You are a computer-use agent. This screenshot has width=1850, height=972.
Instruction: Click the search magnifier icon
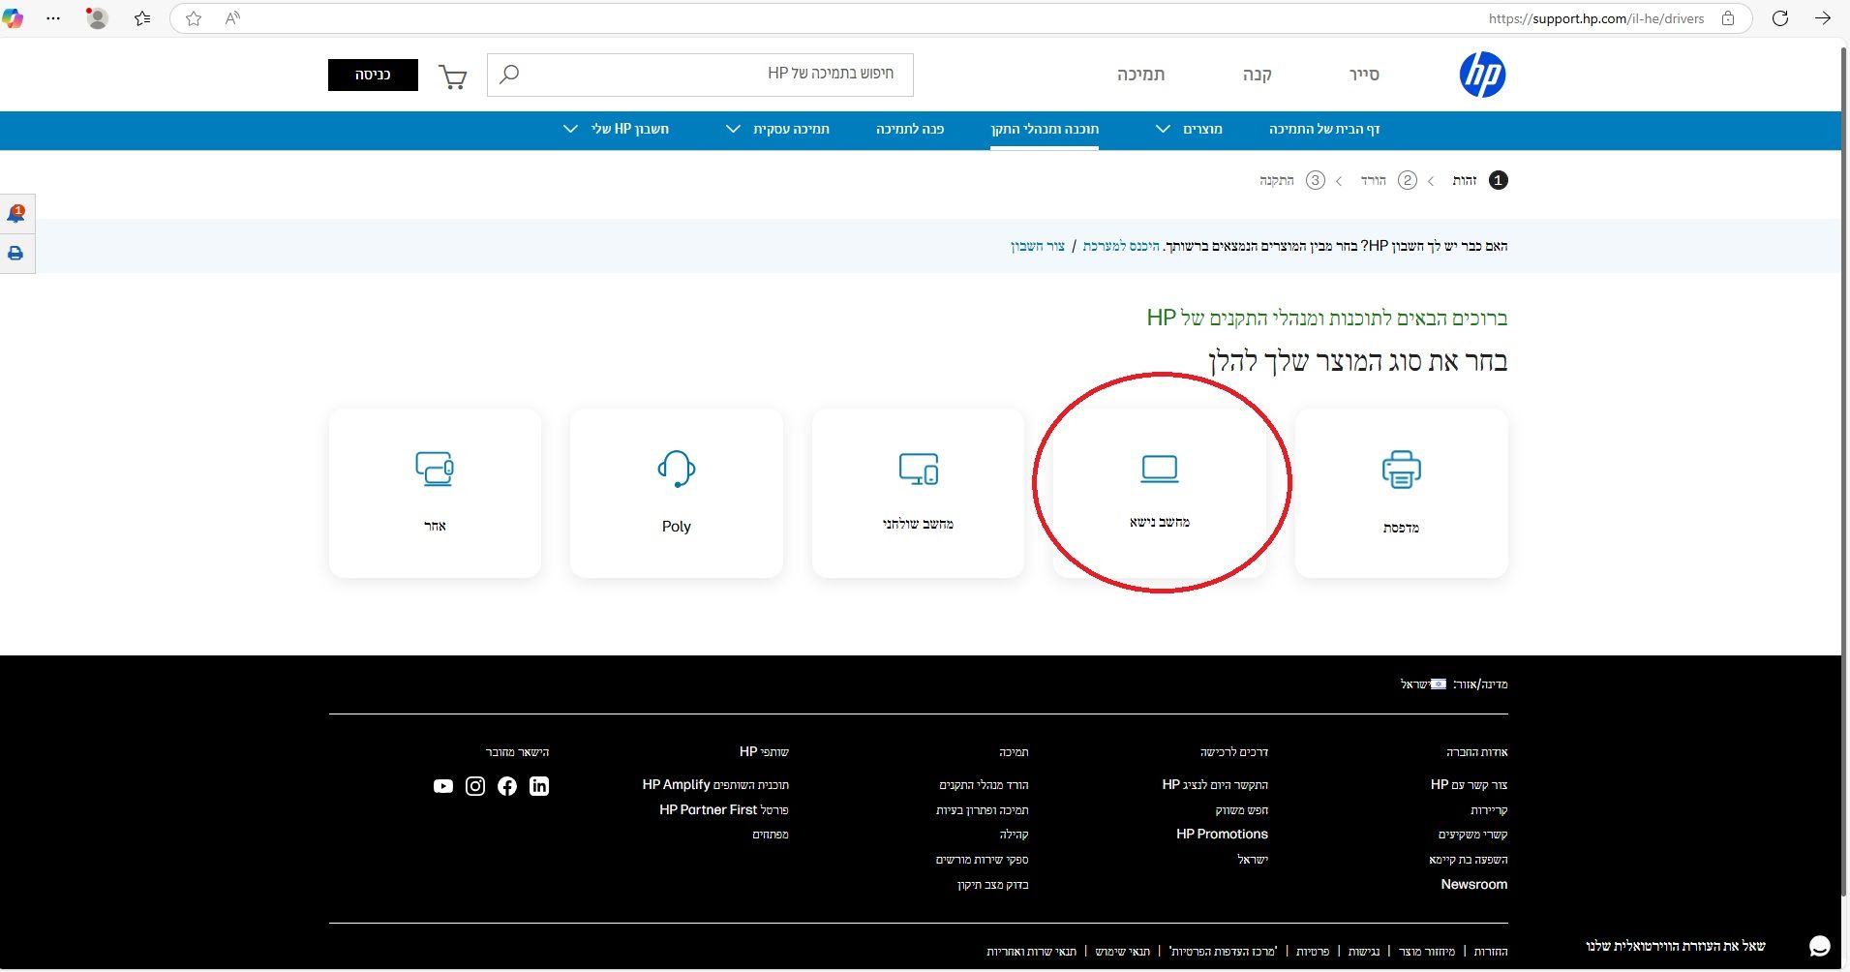pyautogui.click(x=509, y=75)
